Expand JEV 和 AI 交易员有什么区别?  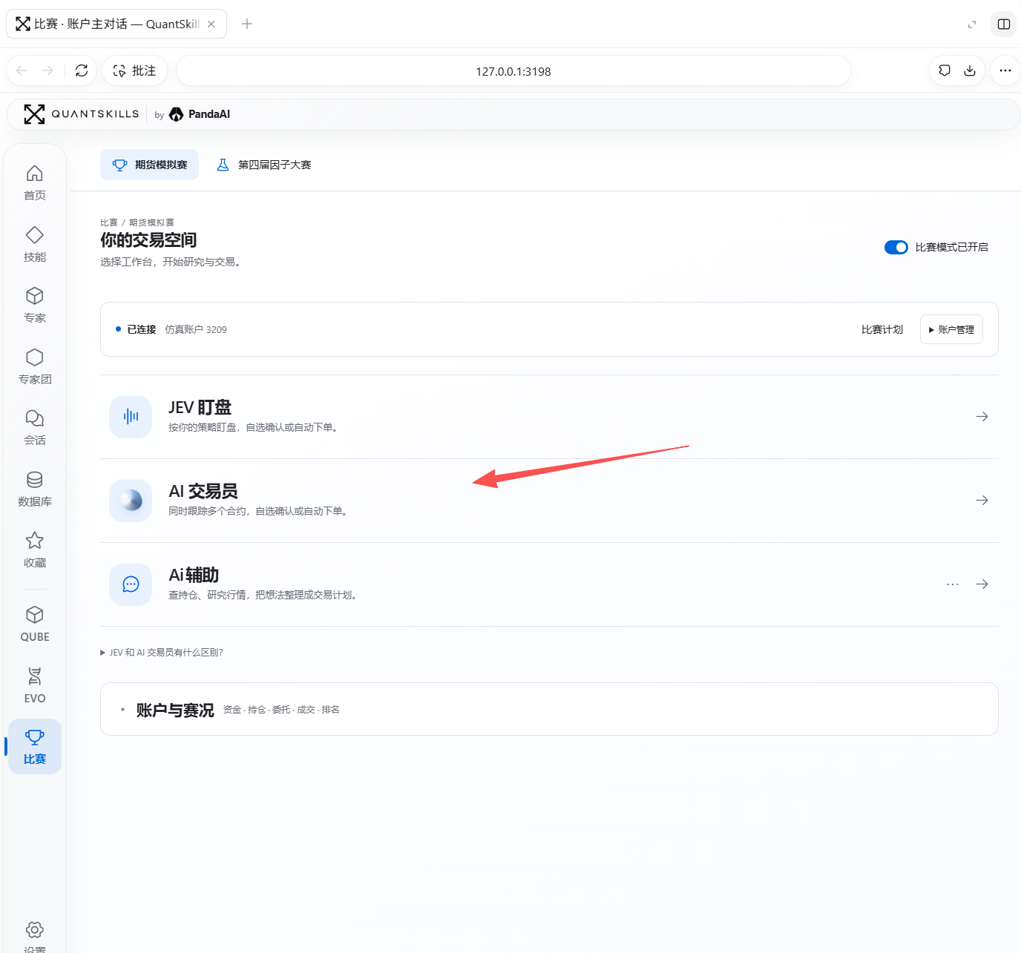pos(162,653)
